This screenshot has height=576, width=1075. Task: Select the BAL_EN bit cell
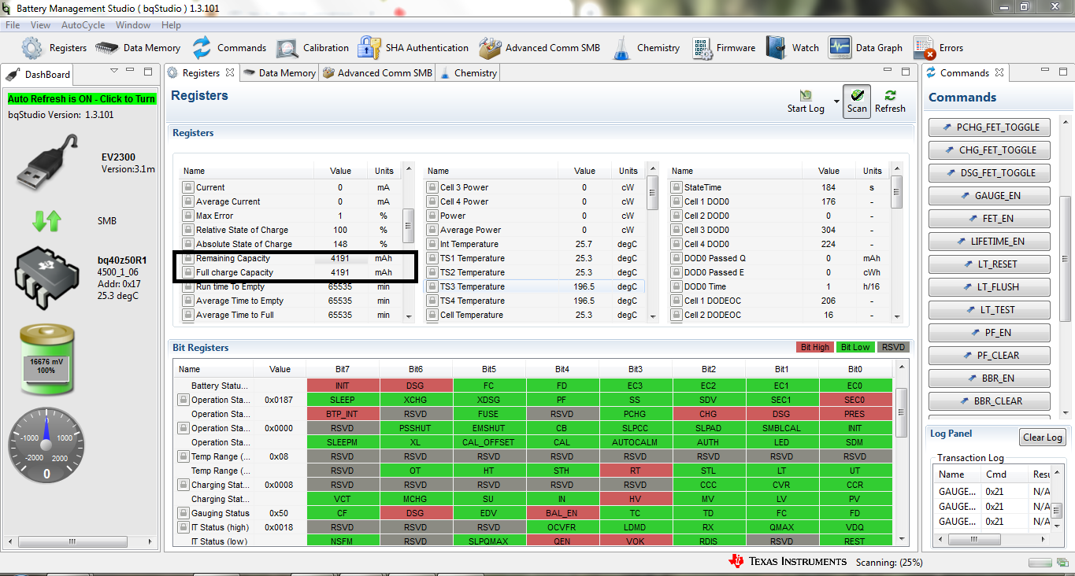tap(562, 513)
